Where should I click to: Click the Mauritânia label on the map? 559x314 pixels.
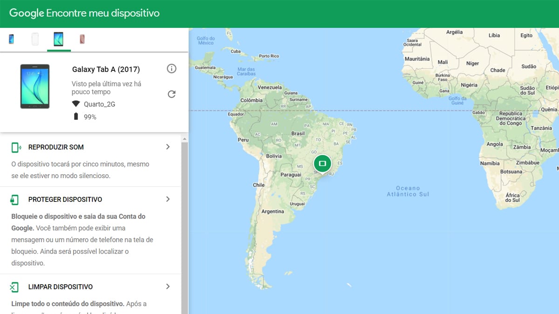[417, 59]
